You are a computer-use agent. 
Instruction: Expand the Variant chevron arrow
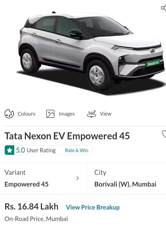point(78,178)
